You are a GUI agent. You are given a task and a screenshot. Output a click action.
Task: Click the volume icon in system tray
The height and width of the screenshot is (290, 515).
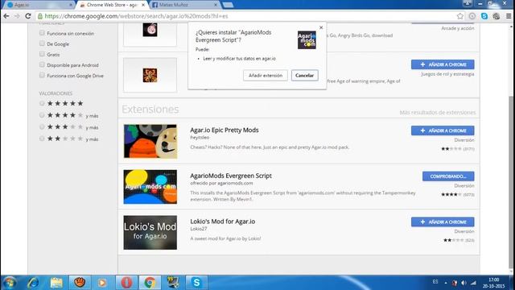[x=463, y=283]
